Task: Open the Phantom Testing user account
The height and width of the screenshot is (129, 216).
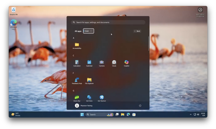Action: click(x=84, y=106)
